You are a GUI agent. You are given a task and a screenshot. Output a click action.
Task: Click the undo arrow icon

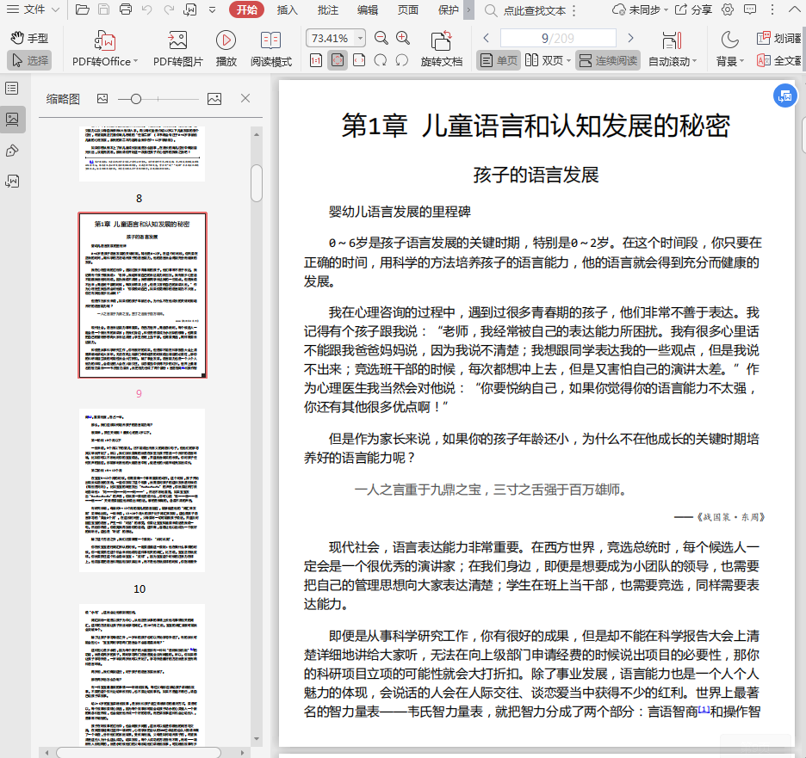147,9
